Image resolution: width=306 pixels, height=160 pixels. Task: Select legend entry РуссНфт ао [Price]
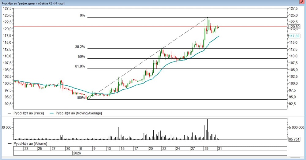tap(28, 113)
